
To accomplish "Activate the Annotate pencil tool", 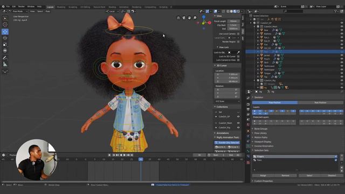I will coord(5,58).
